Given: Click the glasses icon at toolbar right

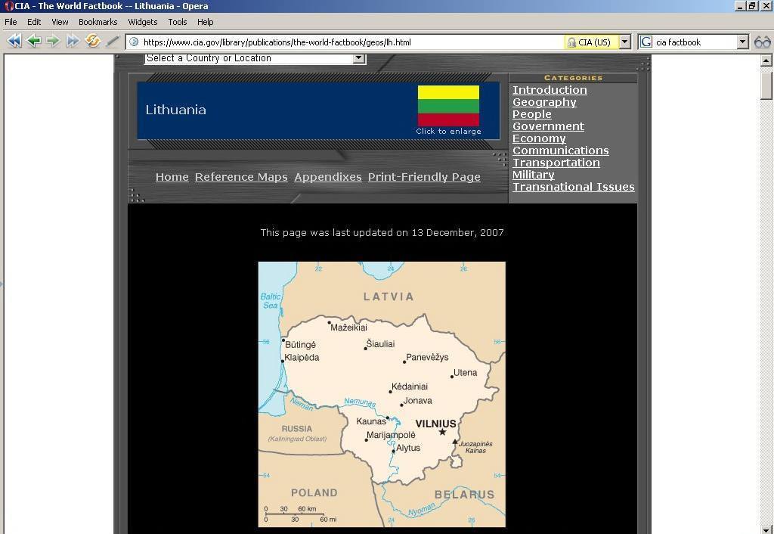Looking at the screenshot, I should (x=762, y=42).
